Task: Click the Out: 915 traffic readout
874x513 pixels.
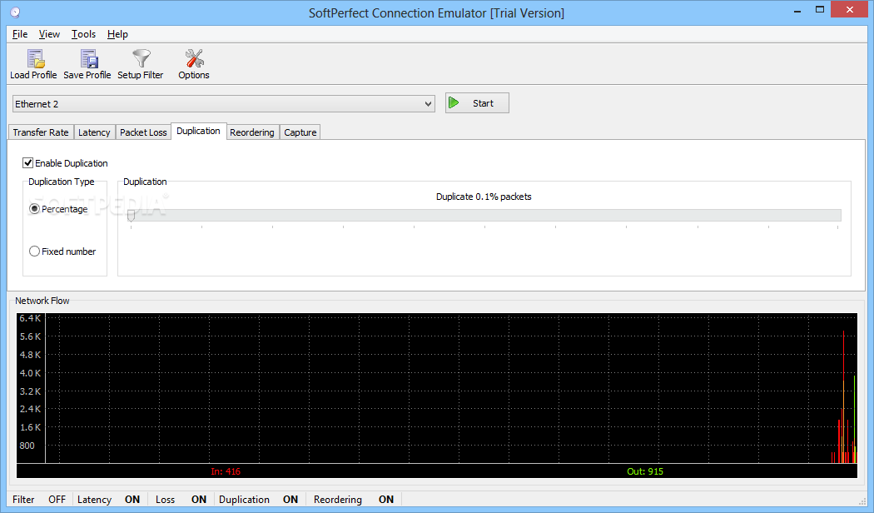Action: click(x=645, y=471)
